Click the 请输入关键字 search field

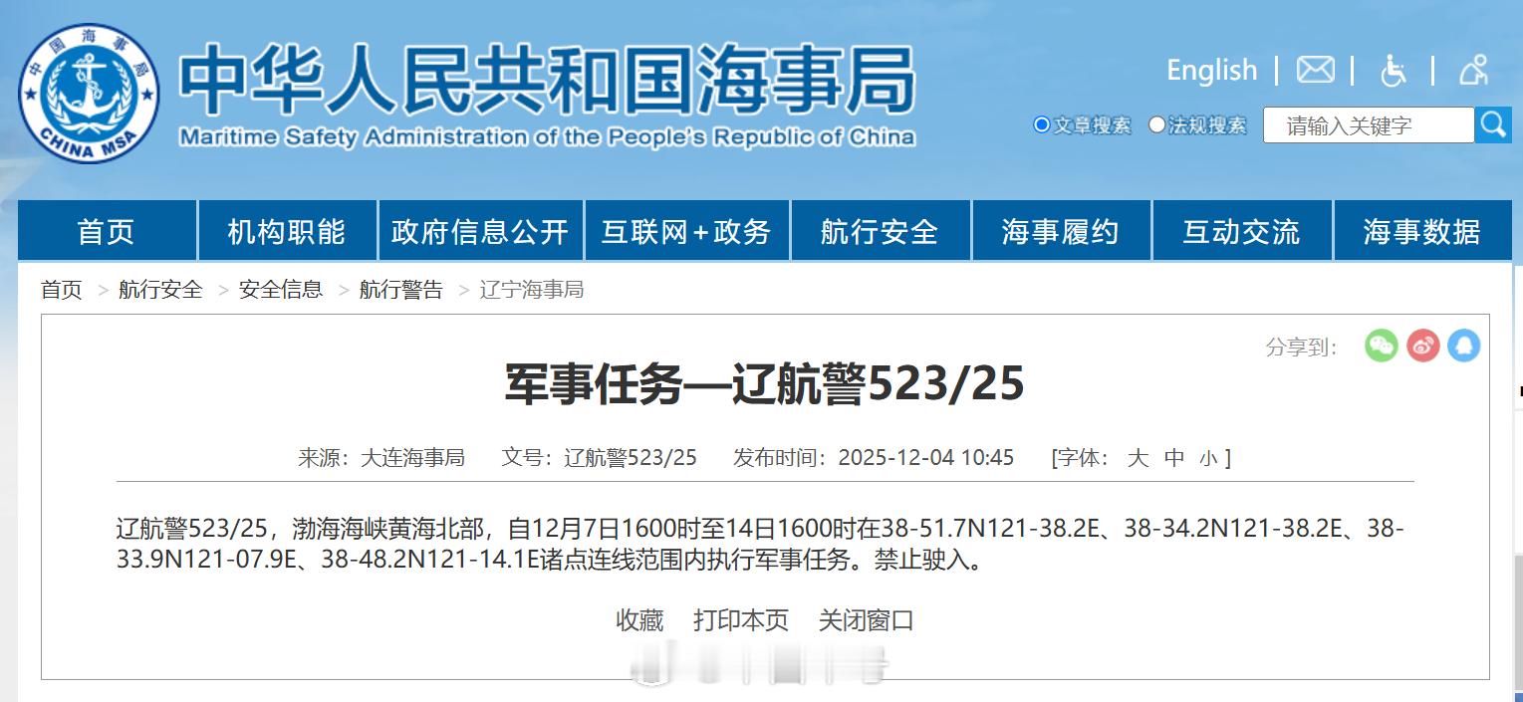1369,125
